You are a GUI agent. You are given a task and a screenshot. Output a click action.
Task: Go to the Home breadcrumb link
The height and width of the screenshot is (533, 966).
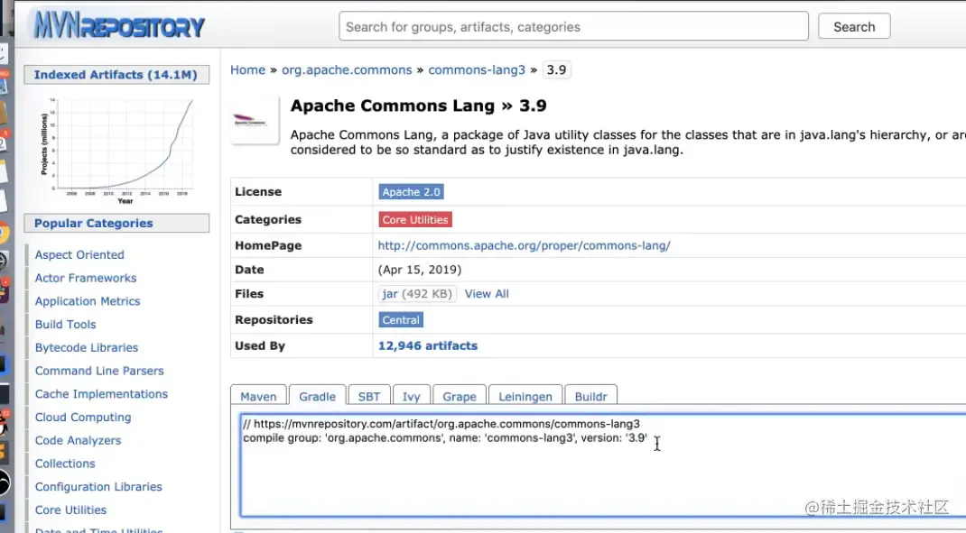pyautogui.click(x=247, y=70)
